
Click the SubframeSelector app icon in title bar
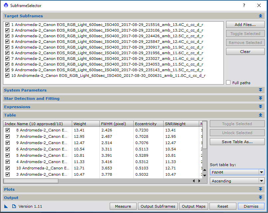coord(6,5)
